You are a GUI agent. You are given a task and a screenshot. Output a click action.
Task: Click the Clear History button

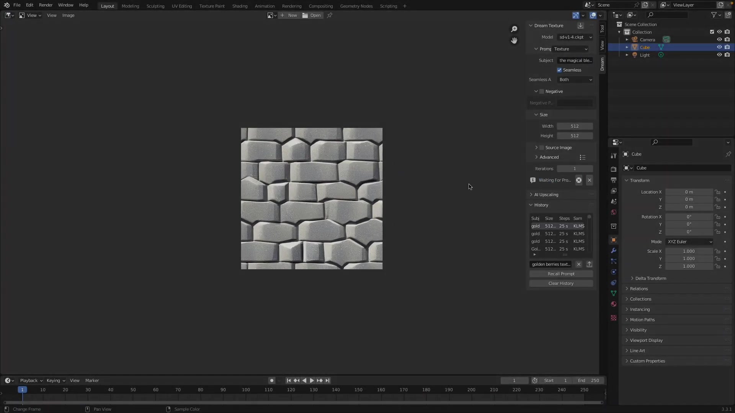(x=561, y=283)
